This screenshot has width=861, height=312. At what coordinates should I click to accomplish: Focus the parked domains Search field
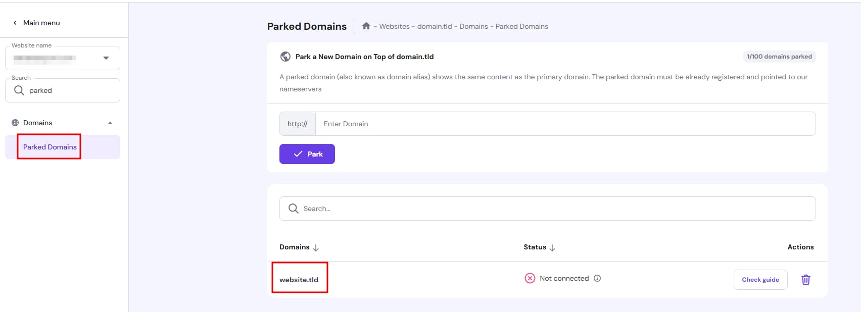coord(556,209)
